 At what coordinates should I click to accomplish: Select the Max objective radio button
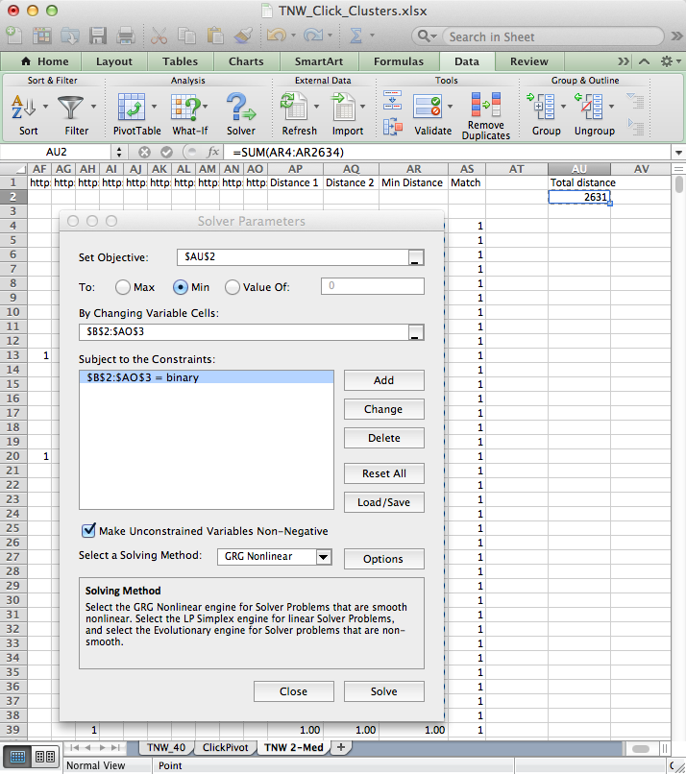pyautogui.click(x=123, y=286)
